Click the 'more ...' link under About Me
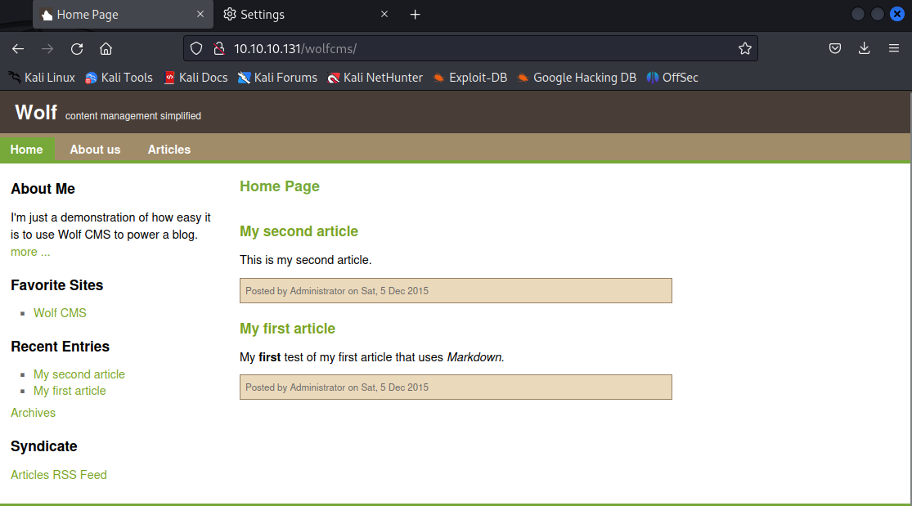 click(30, 252)
